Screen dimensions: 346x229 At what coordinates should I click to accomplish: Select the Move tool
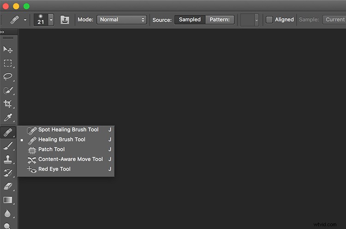8,49
